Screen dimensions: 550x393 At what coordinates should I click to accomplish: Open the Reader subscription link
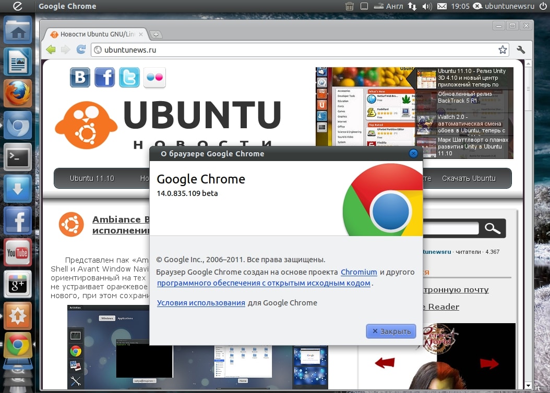[x=441, y=307]
